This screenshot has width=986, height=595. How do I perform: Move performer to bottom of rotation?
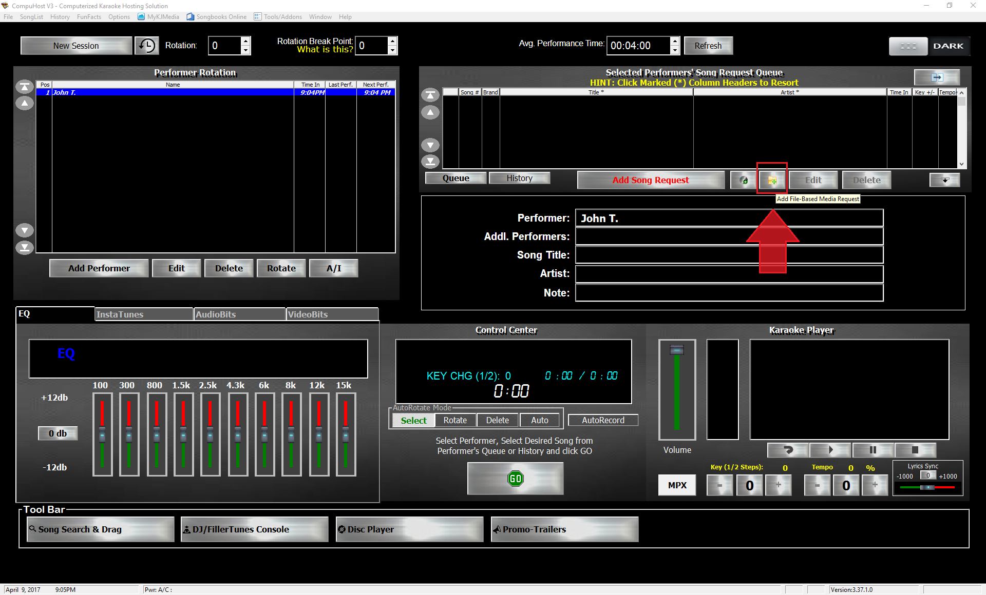click(x=24, y=248)
